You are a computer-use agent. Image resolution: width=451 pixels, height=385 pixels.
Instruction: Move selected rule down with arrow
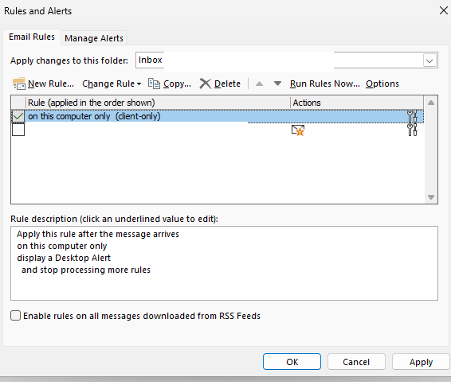[x=277, y=84]
